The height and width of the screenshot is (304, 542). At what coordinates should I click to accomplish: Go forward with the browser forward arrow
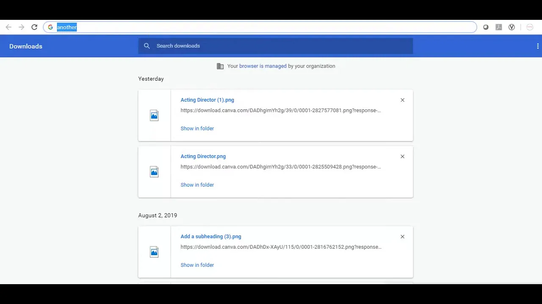(22, 27)
